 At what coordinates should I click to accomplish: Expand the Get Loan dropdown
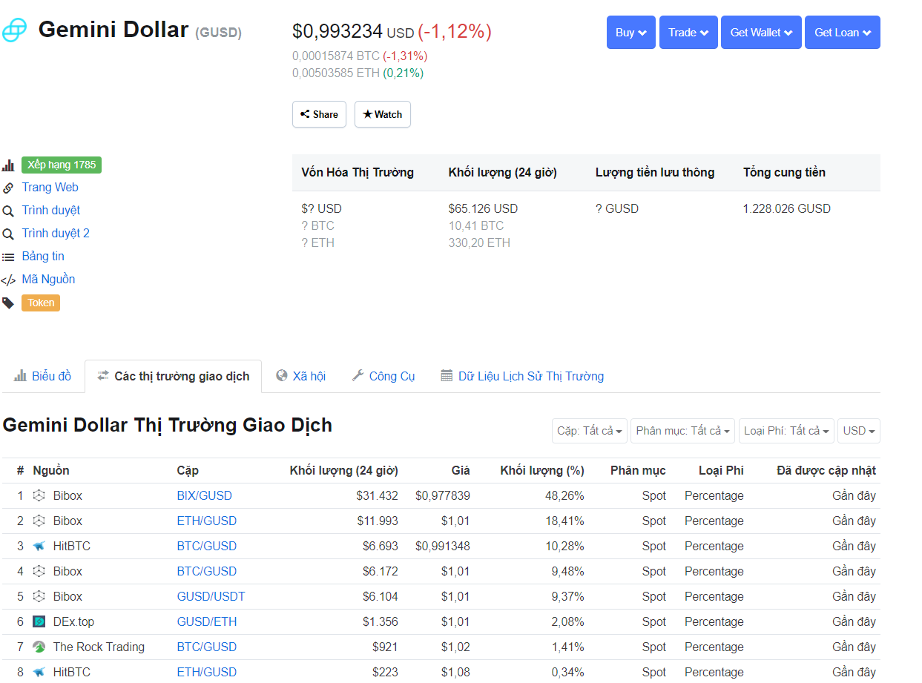843,33
